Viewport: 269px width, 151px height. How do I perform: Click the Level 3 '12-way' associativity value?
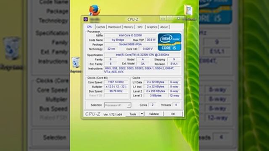pyautogui.click(x=174, y=96)
